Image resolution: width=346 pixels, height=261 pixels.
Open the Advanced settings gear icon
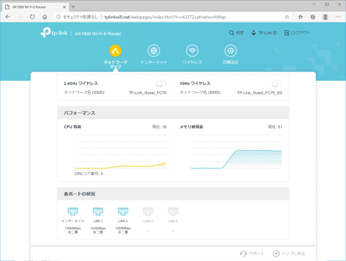(x=231, y=50)
